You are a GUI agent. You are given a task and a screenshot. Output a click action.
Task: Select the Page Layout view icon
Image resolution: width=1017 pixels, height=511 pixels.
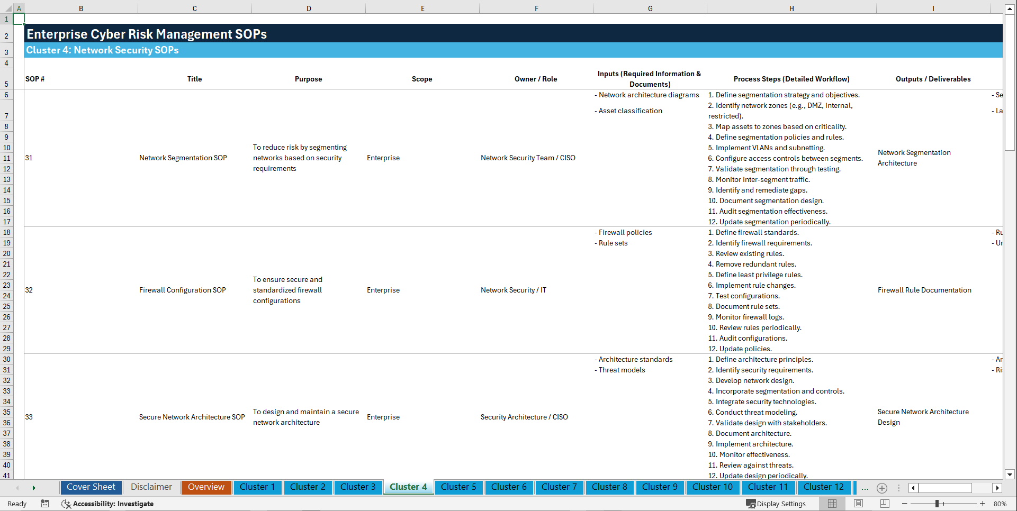pyautogui.click(x=858, y=504)
